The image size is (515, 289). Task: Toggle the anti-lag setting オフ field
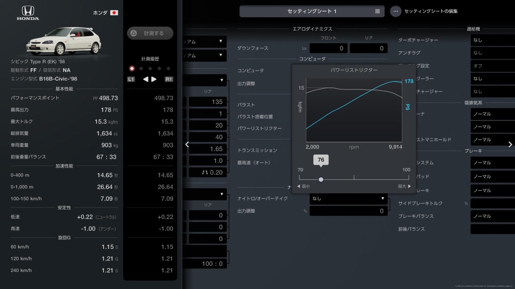(493, 66)
